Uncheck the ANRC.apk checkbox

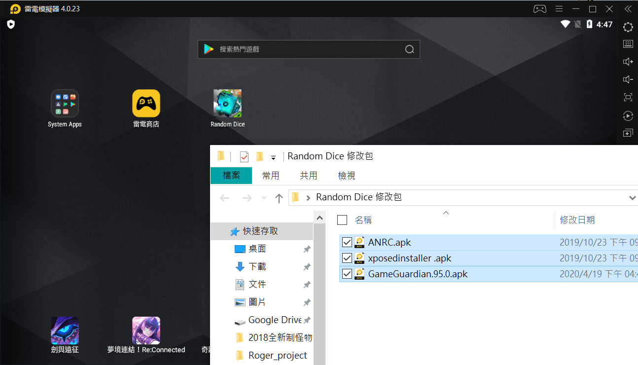(347, 242)
